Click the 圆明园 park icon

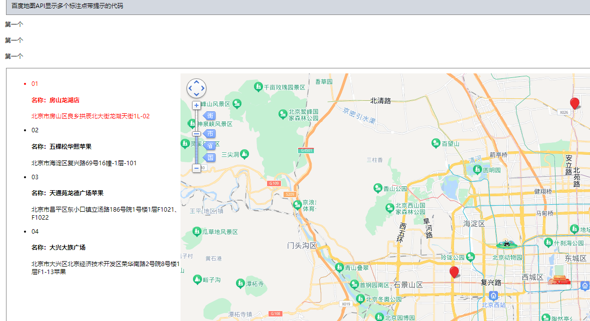click(477, 170)
